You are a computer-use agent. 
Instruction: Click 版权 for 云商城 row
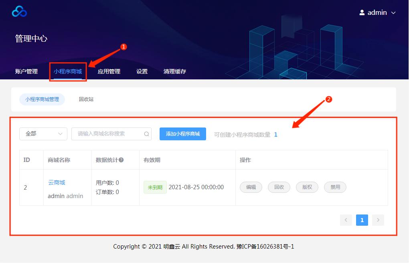(x=307, y=187)
